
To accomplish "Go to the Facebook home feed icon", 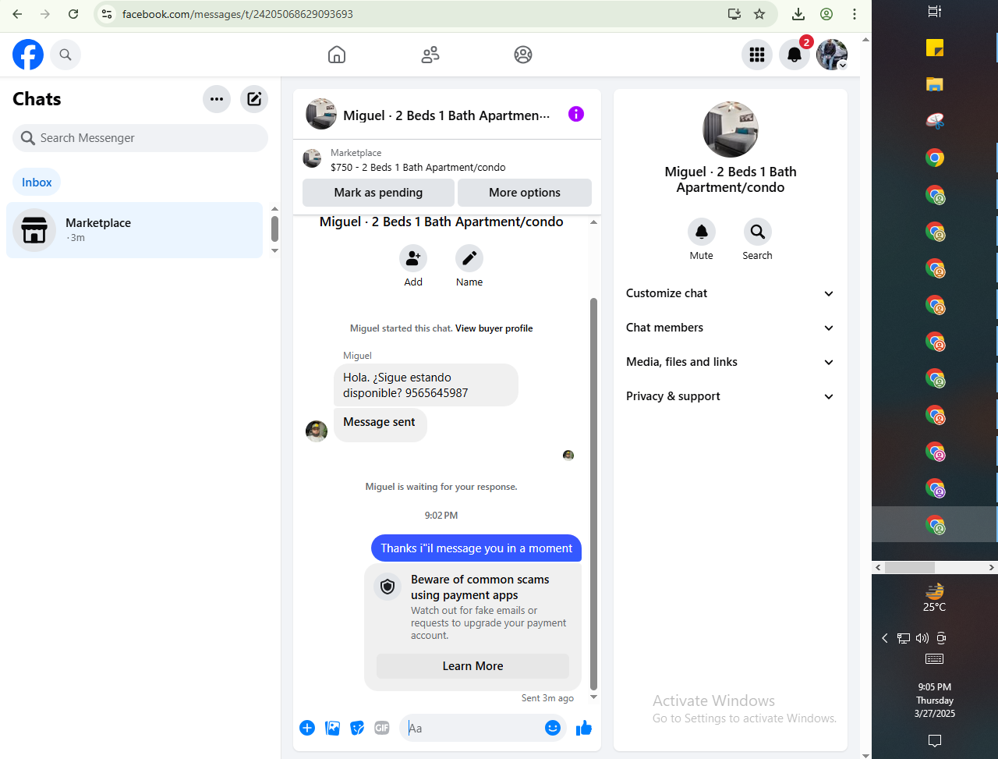I will (337, 55).
